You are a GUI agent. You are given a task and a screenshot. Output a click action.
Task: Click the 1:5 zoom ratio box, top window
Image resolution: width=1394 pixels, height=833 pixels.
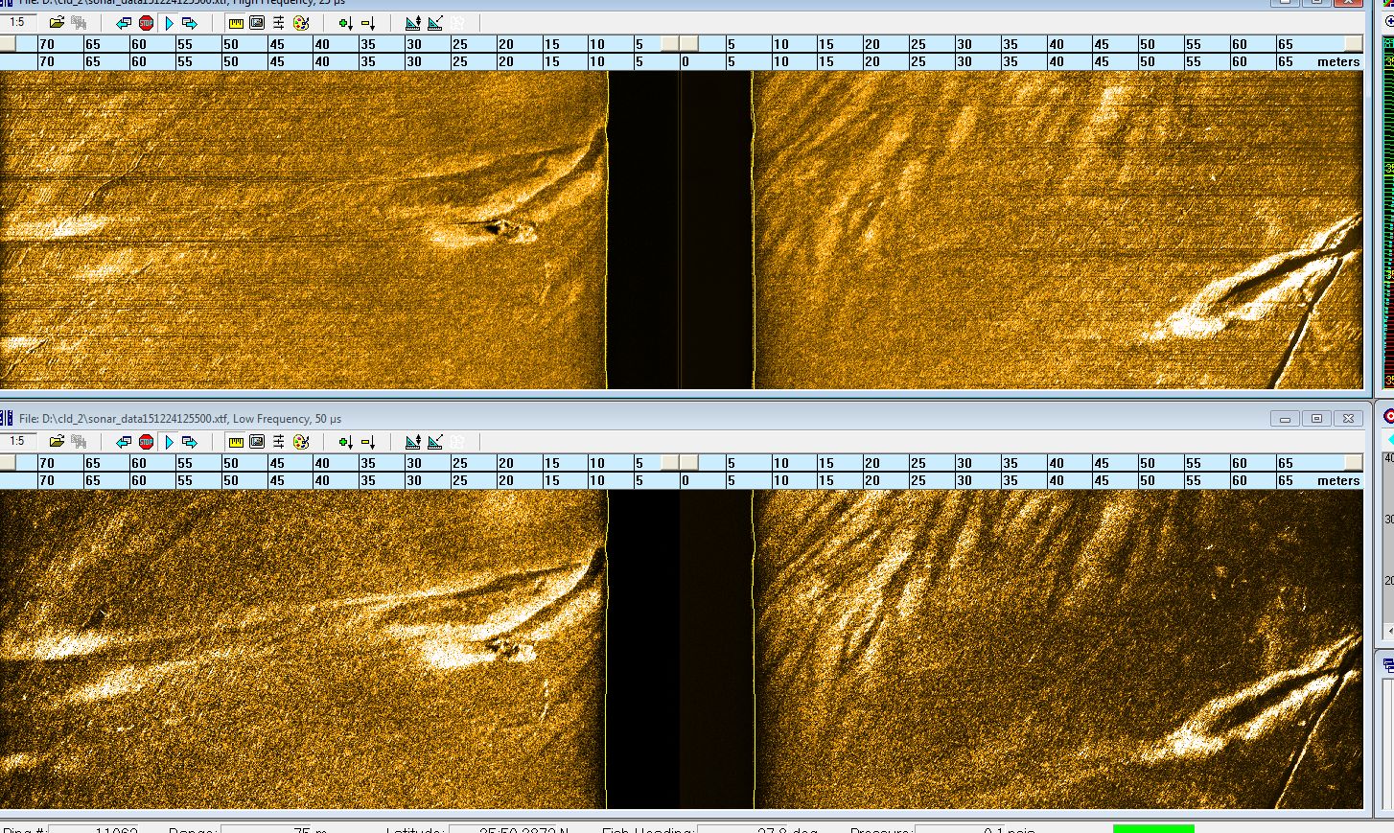coord(18,23)
